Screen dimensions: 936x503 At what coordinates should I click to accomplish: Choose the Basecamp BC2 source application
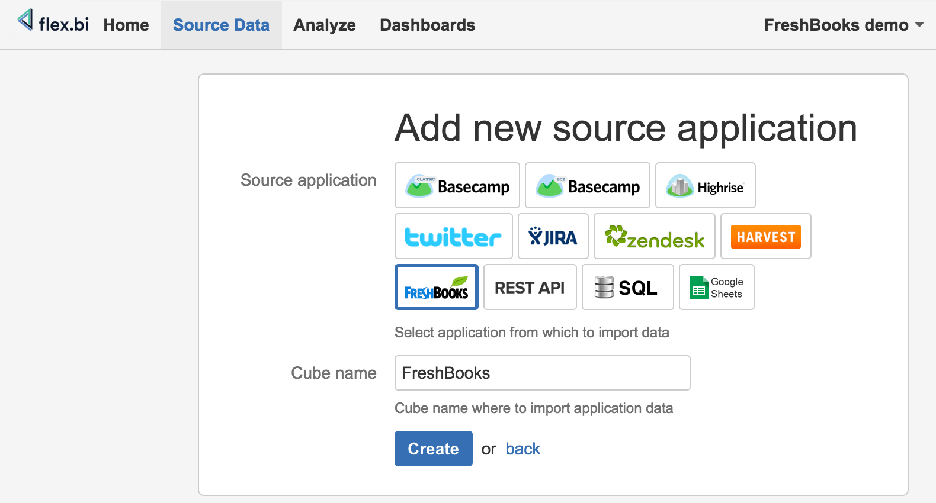[587, 186]
